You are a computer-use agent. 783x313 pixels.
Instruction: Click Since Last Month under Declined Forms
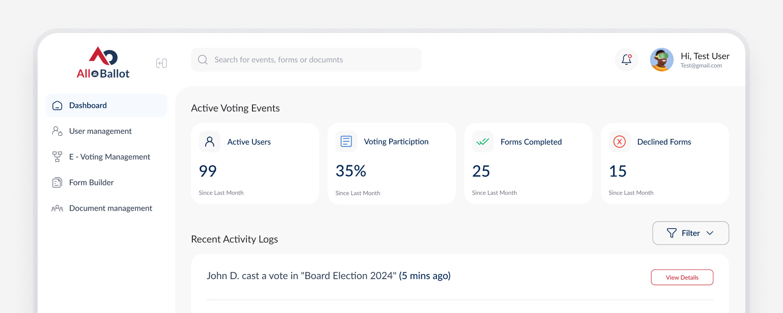631,193
